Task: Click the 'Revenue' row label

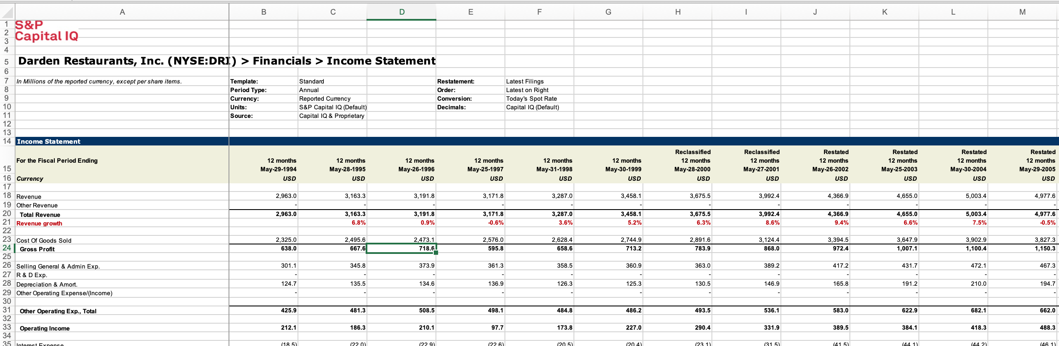Action: point(29,197)
